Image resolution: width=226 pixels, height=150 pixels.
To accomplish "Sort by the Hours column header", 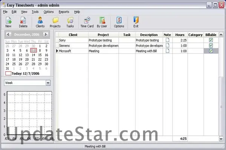I will (x=180, y=35).
